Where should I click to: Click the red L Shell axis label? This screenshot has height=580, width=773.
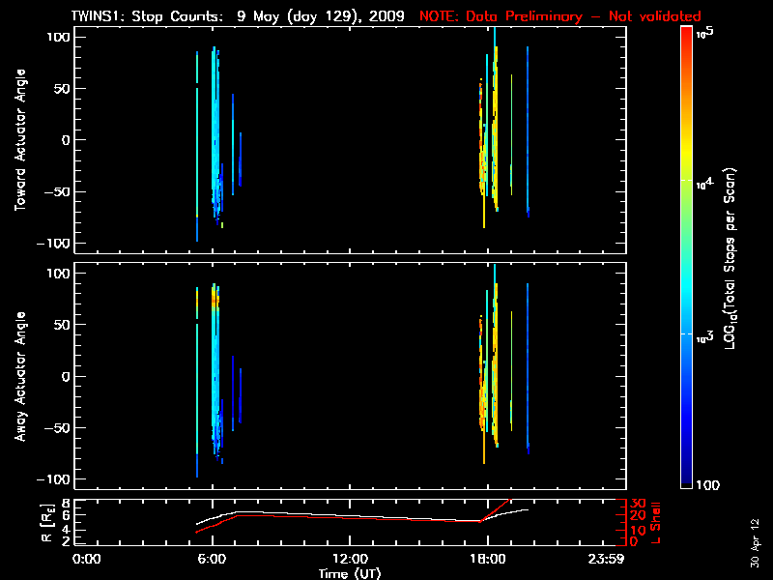click(665, 522)
